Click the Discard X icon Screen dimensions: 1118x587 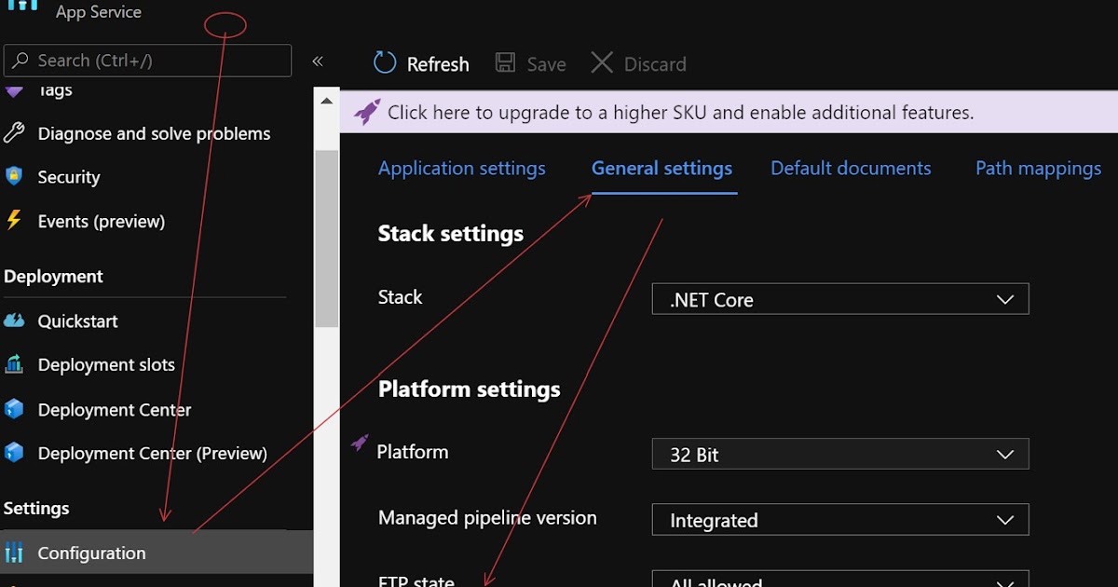(x=604, y=62)
